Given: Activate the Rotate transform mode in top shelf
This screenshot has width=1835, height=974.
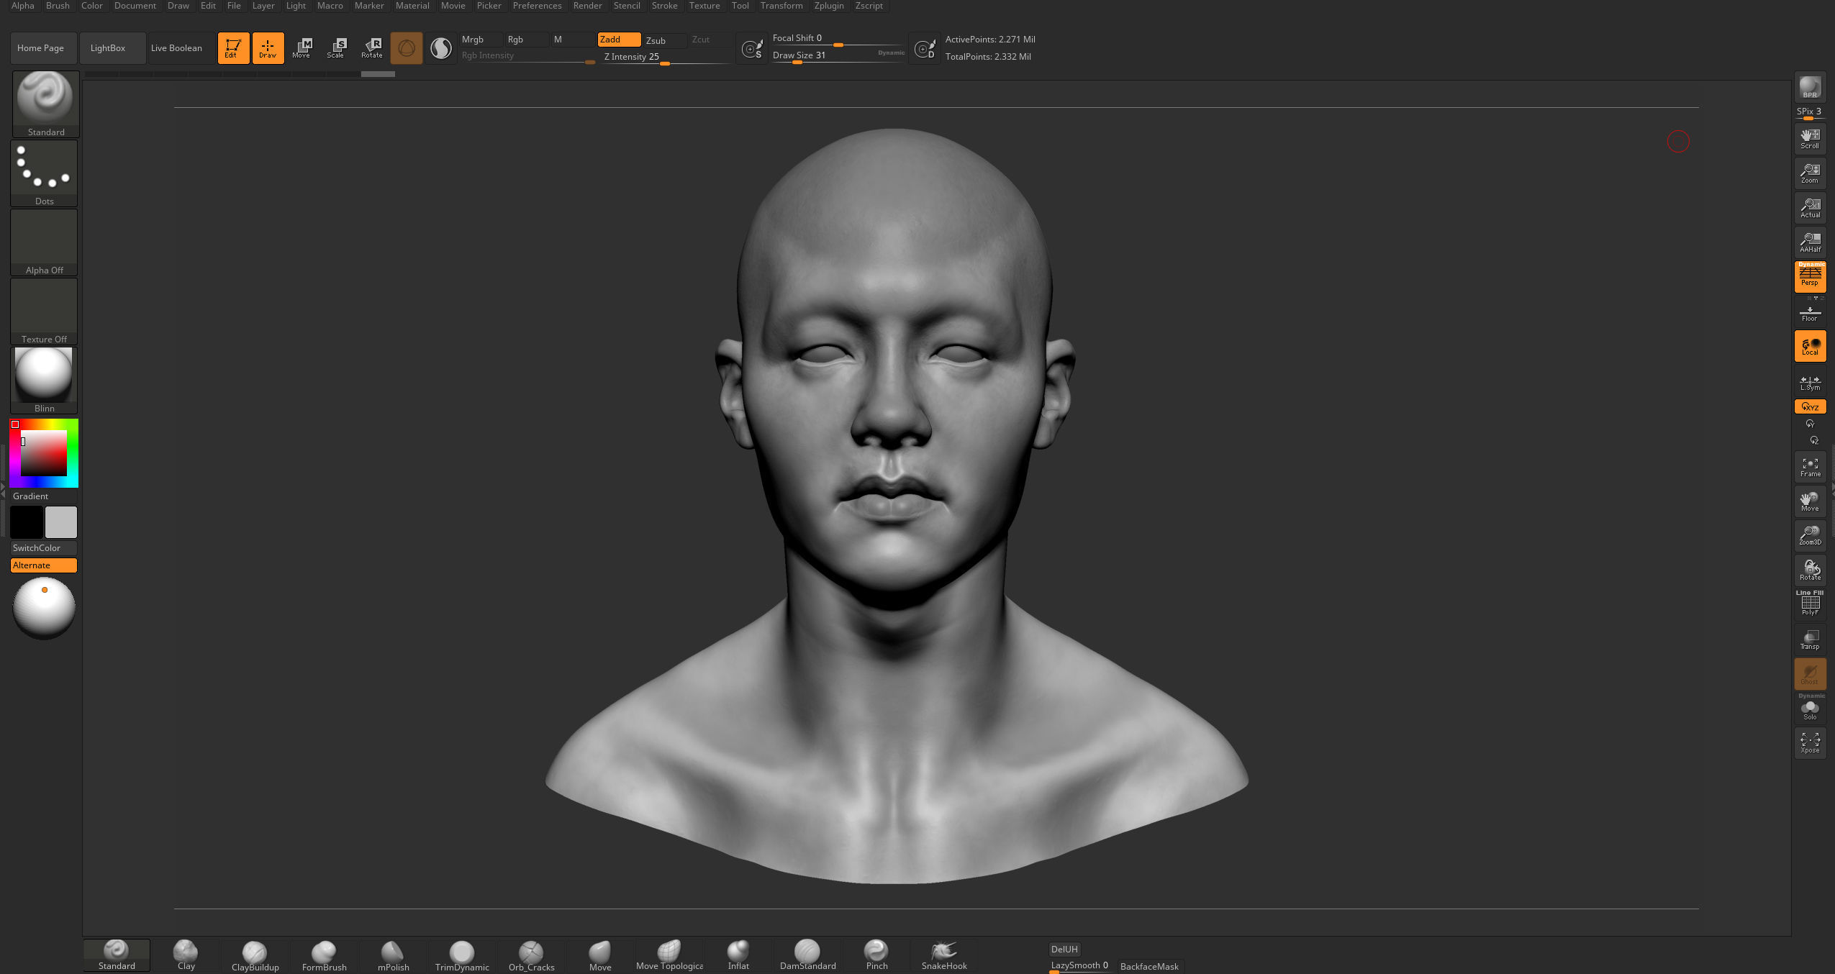Looking at the screenshot, I should click(371, 48).
